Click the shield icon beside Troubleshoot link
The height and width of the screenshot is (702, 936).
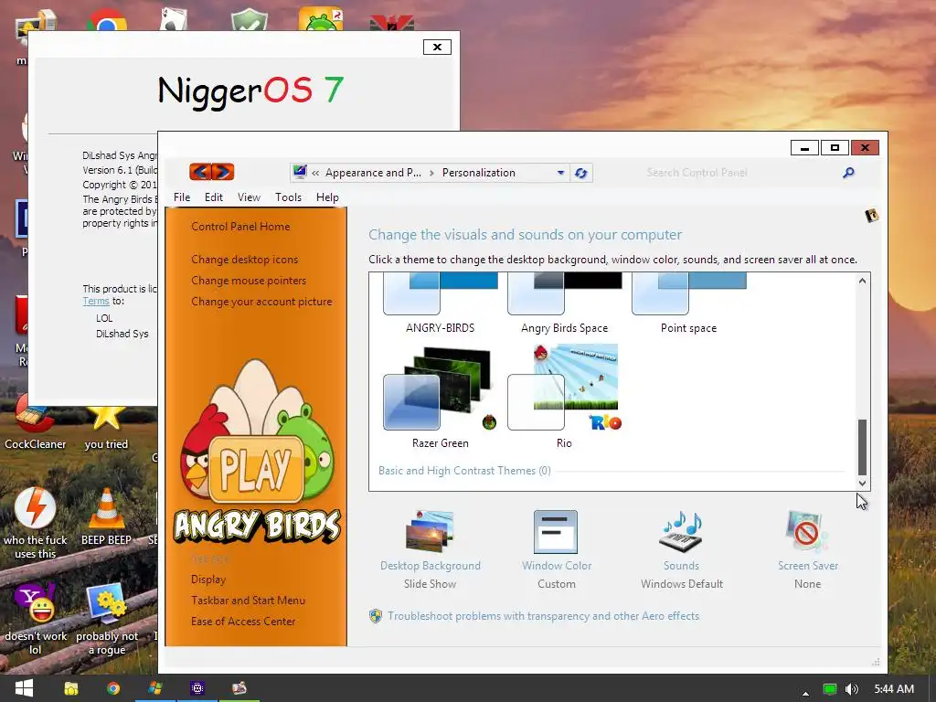pyautogui.click(x=376, y=616)
